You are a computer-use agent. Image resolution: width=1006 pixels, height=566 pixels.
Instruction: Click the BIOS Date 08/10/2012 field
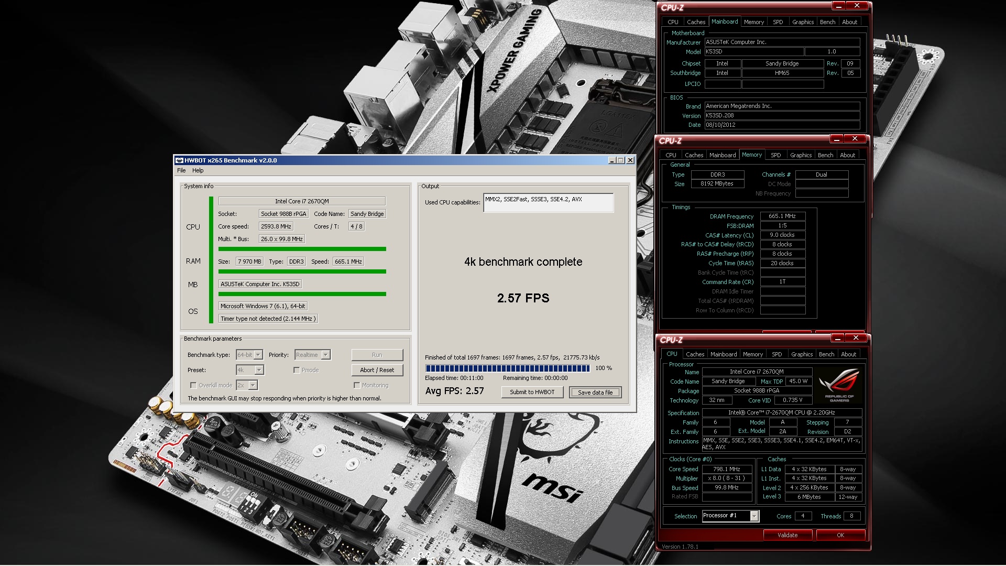tap(782, 125)
